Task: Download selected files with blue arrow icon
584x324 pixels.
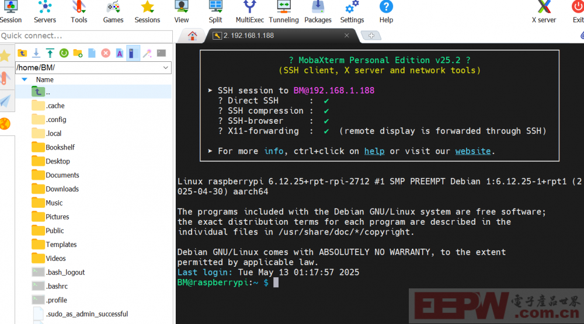Action: (36, 53)
